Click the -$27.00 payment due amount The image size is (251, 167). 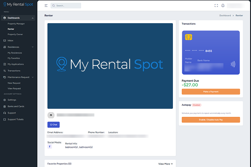tap(190, 85)
